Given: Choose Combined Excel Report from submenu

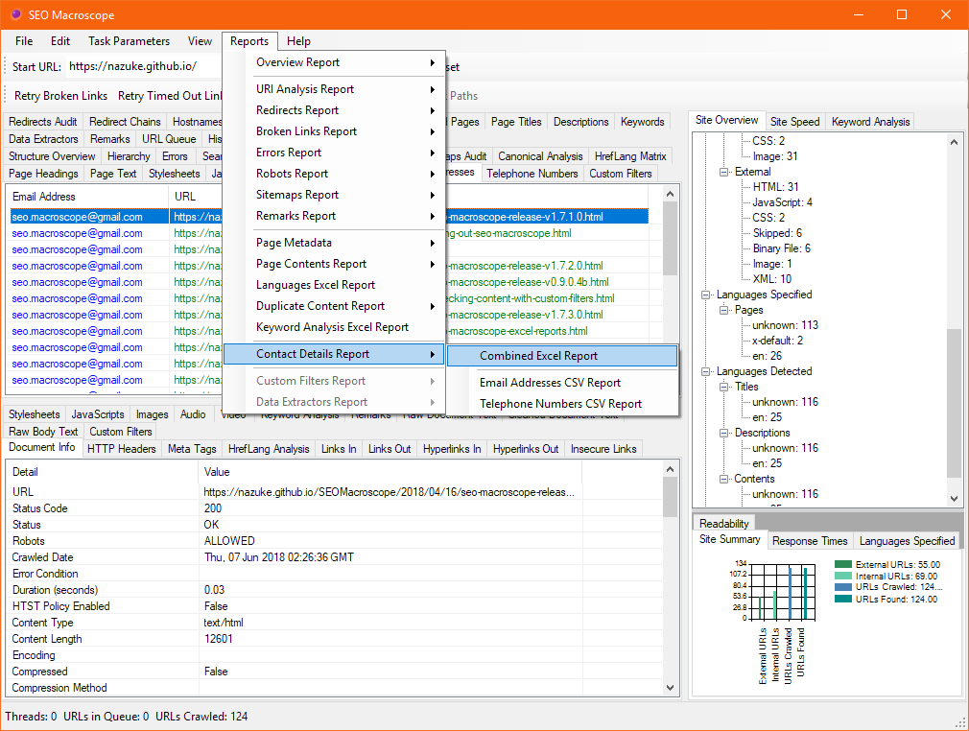Looking at the screenshot, I should click(x=562, y=356).
